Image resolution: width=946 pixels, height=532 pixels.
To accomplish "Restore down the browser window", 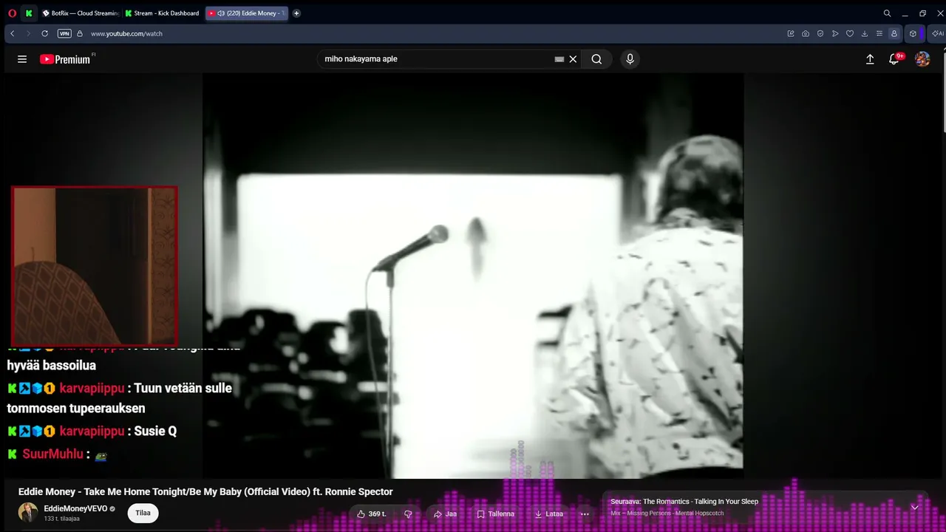I will [x=922, y=13].
